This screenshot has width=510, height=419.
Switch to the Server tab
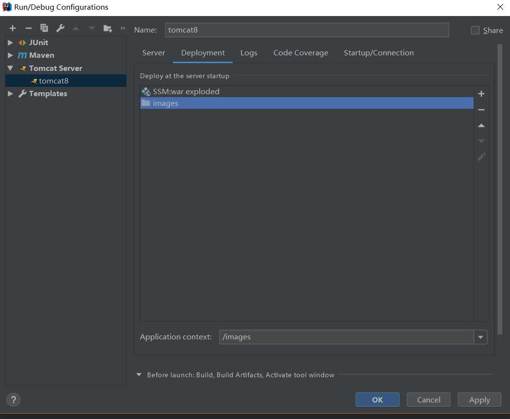point(153,52)
